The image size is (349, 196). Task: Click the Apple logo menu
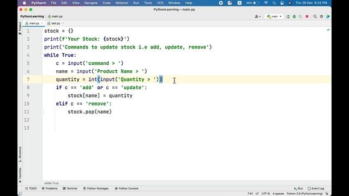point(24,3)
